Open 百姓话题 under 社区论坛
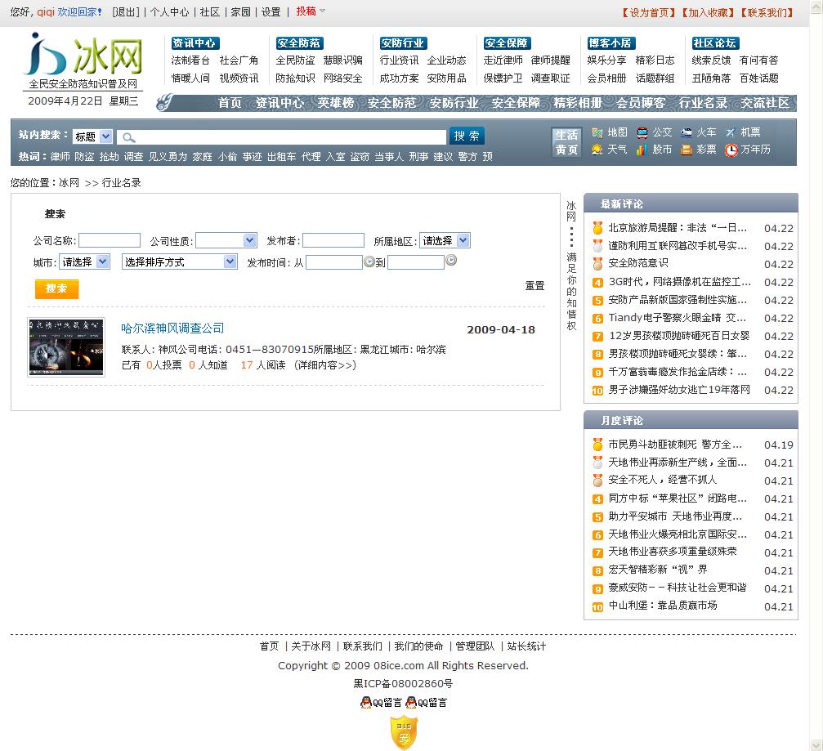 (759, 78)
